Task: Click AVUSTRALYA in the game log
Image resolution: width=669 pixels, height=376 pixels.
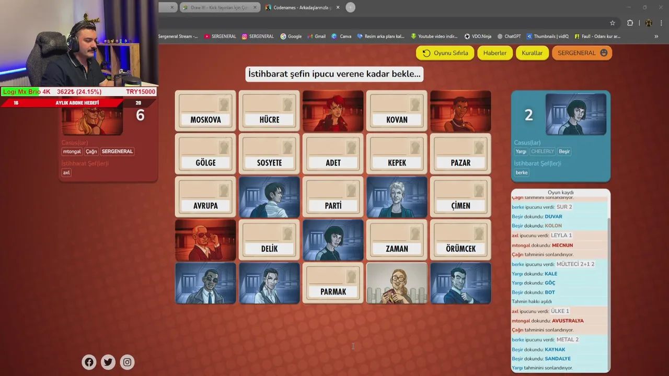Action: click(x=568, y=321)
